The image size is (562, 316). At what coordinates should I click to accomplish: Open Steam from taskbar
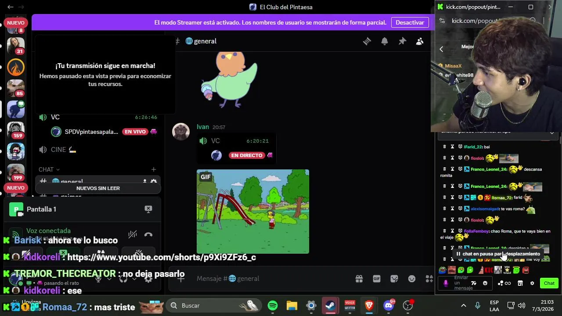[331, 305]
